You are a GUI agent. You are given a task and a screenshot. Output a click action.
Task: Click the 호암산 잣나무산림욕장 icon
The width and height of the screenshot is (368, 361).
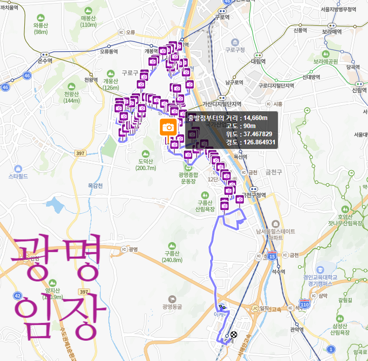point(345,210)
